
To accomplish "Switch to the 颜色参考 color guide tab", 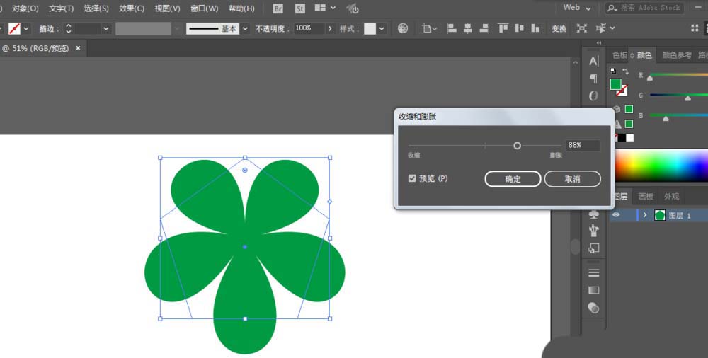I will (676, 55).
